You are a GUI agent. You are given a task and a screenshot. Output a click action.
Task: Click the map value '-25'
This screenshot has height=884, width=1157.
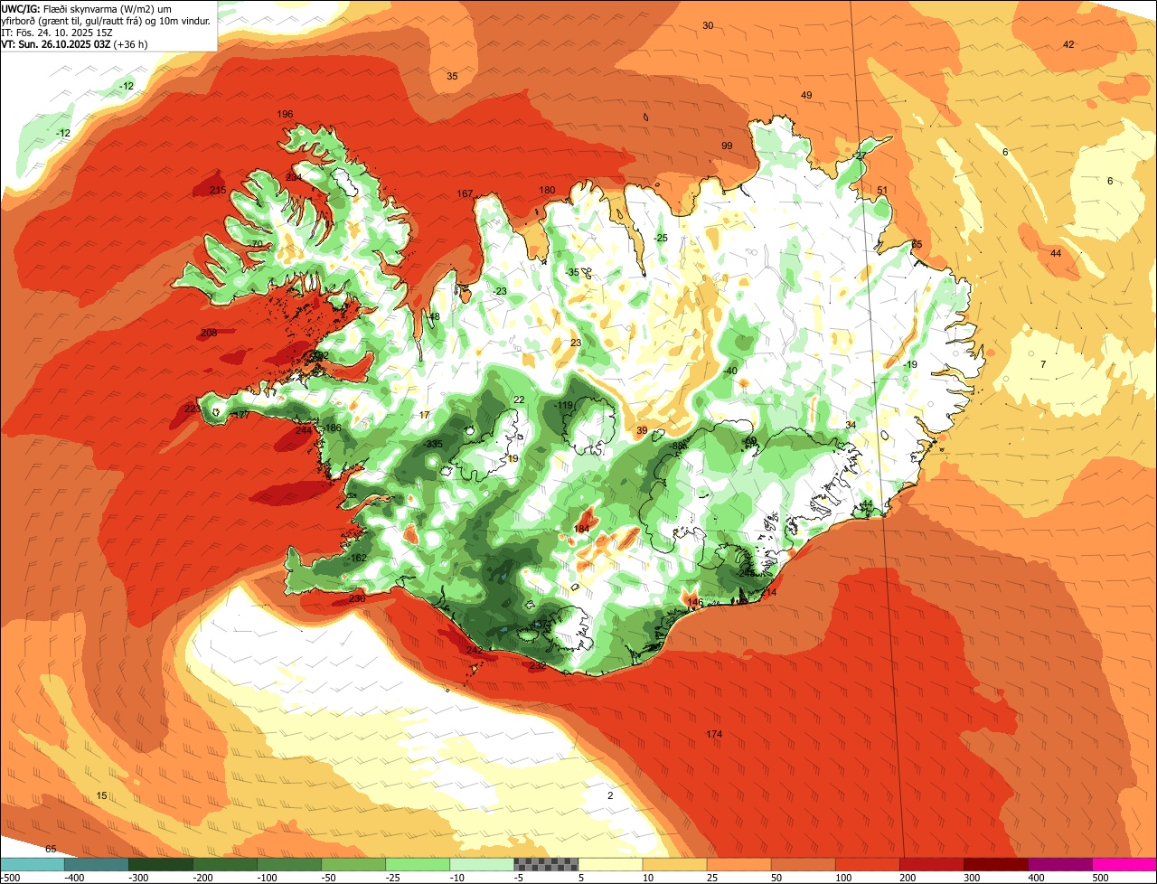(661, 238)
